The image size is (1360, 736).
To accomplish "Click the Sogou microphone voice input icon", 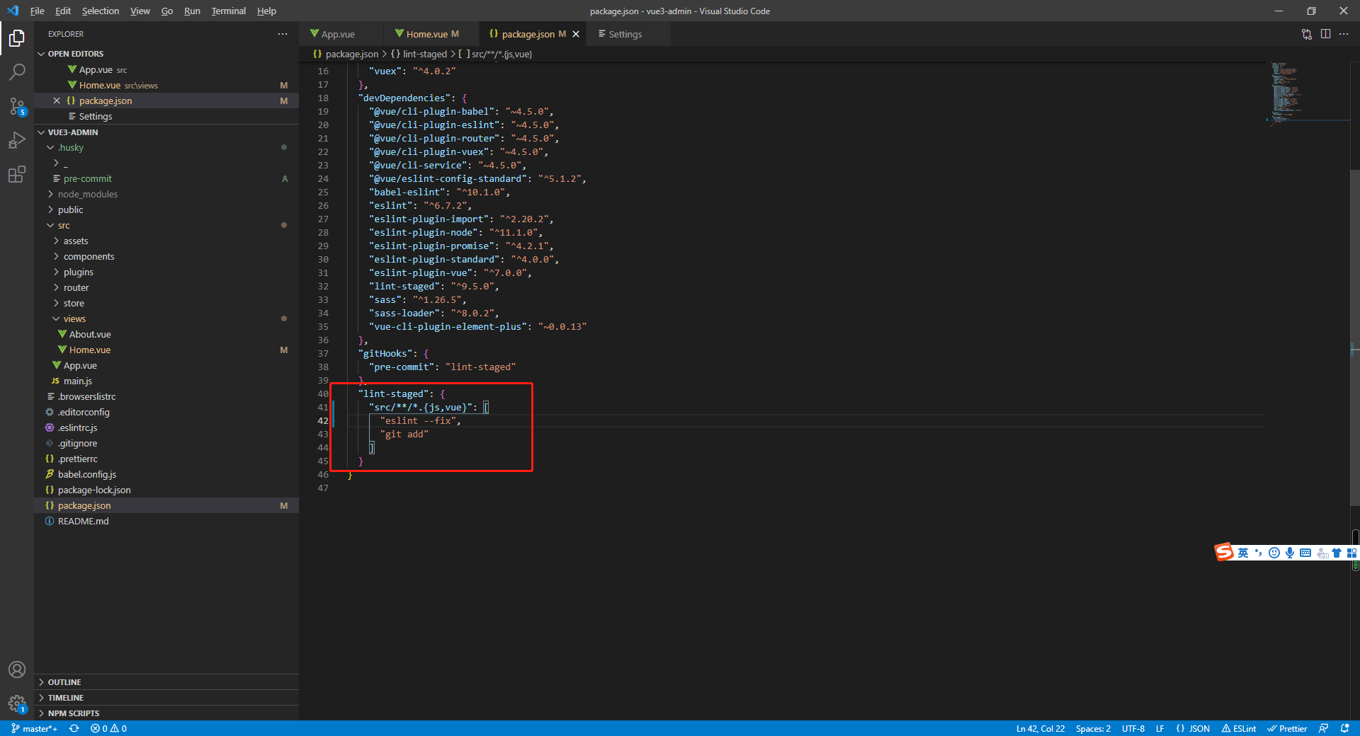I will (x=1290, y=553).
